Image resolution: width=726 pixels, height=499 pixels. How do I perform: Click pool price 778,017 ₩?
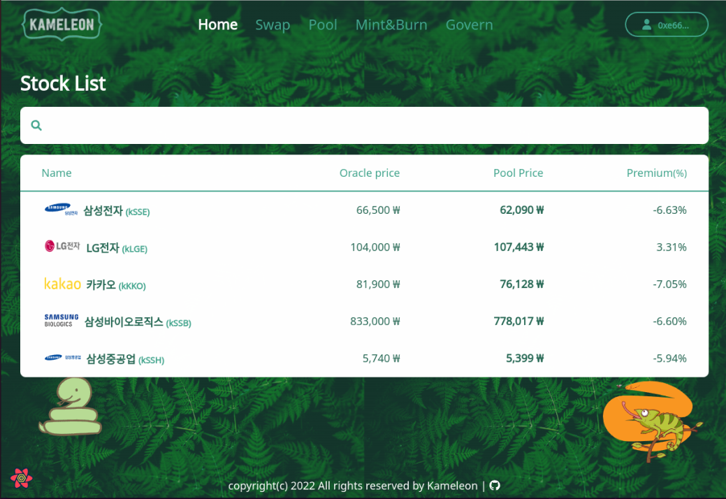point(518,321)
